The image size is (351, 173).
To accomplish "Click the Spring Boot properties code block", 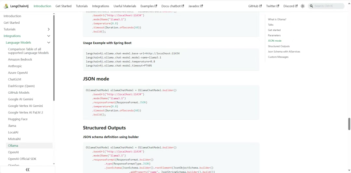I will click(171, 60).
